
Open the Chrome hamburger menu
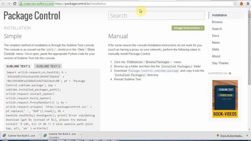coord(248,4)
